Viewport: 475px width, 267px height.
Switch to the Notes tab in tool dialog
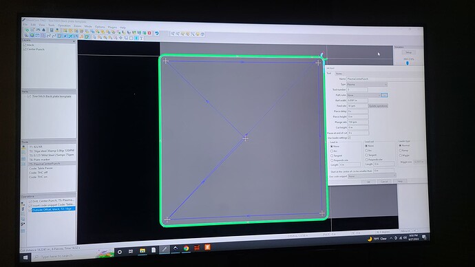[339, 74]
